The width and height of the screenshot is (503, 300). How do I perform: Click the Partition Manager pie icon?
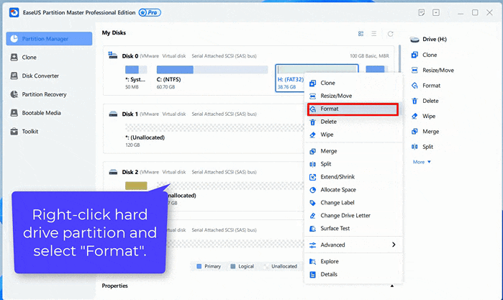[14, 39]
